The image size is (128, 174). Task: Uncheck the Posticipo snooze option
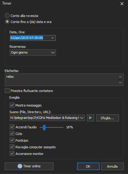[x=12, y=140]
